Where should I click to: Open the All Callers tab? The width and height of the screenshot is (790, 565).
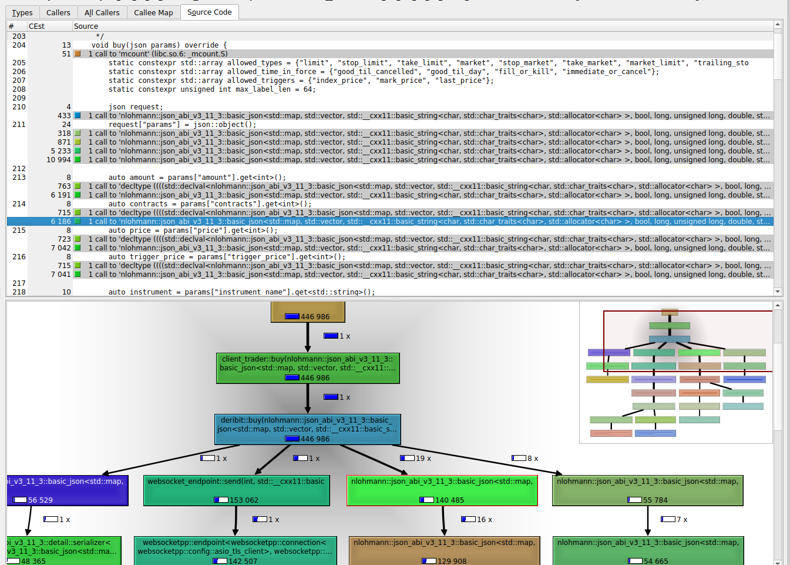(x=102, y=12)
